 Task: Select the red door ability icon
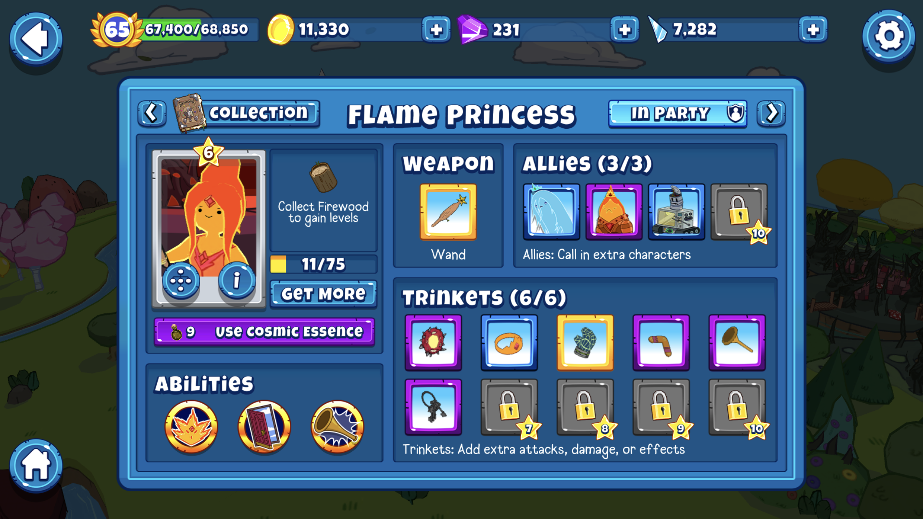pos(264,427)
